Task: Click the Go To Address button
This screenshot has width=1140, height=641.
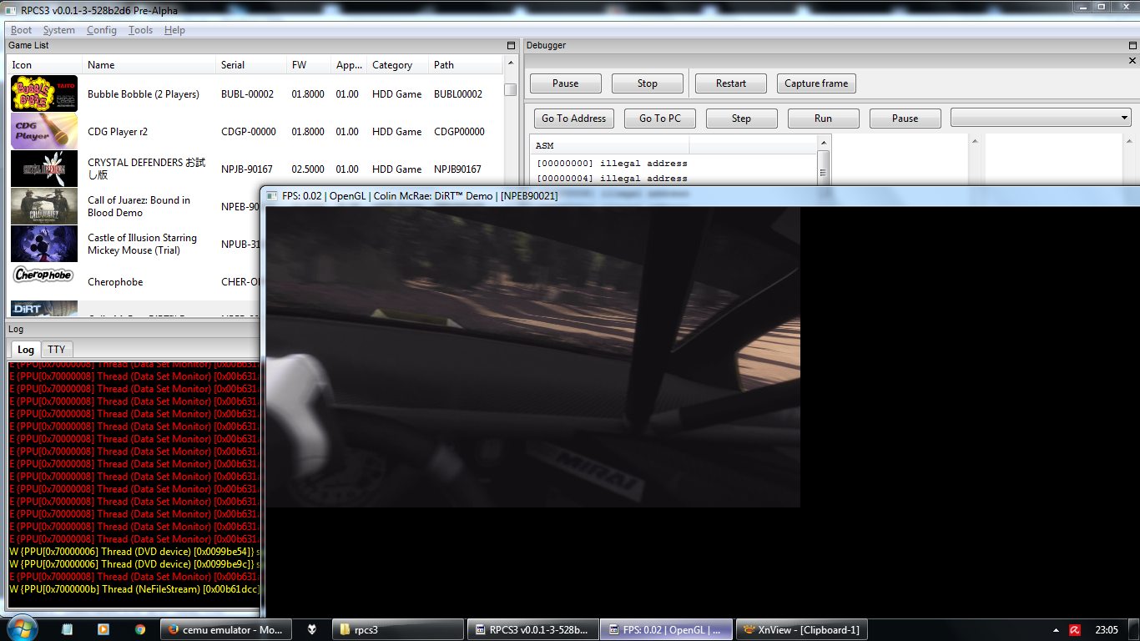Action: (x=573, y=119)
